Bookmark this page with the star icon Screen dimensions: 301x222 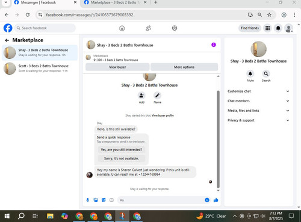click(x=269, y=14)
